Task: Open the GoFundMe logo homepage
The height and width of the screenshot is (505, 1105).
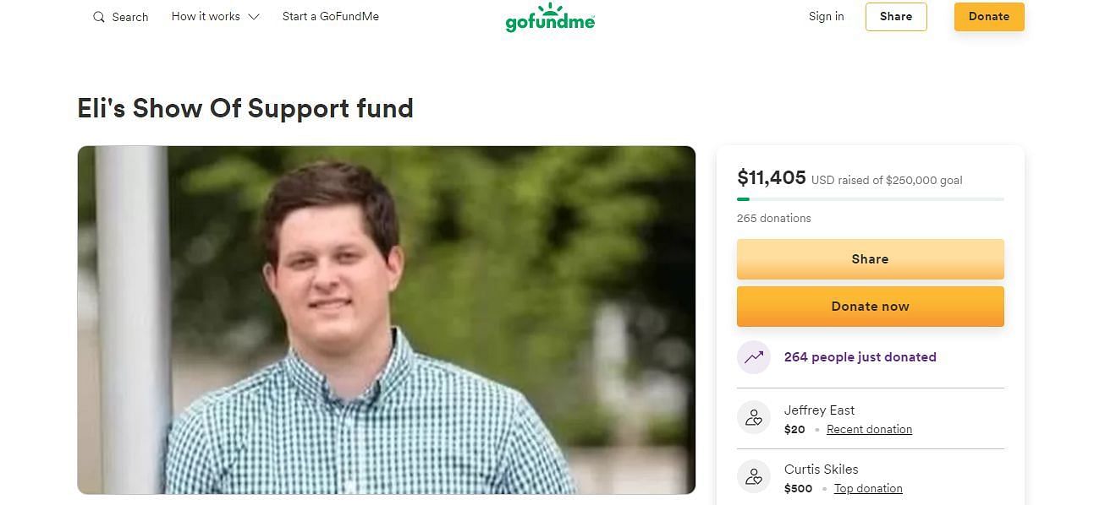Action: (x=550, y=17)
